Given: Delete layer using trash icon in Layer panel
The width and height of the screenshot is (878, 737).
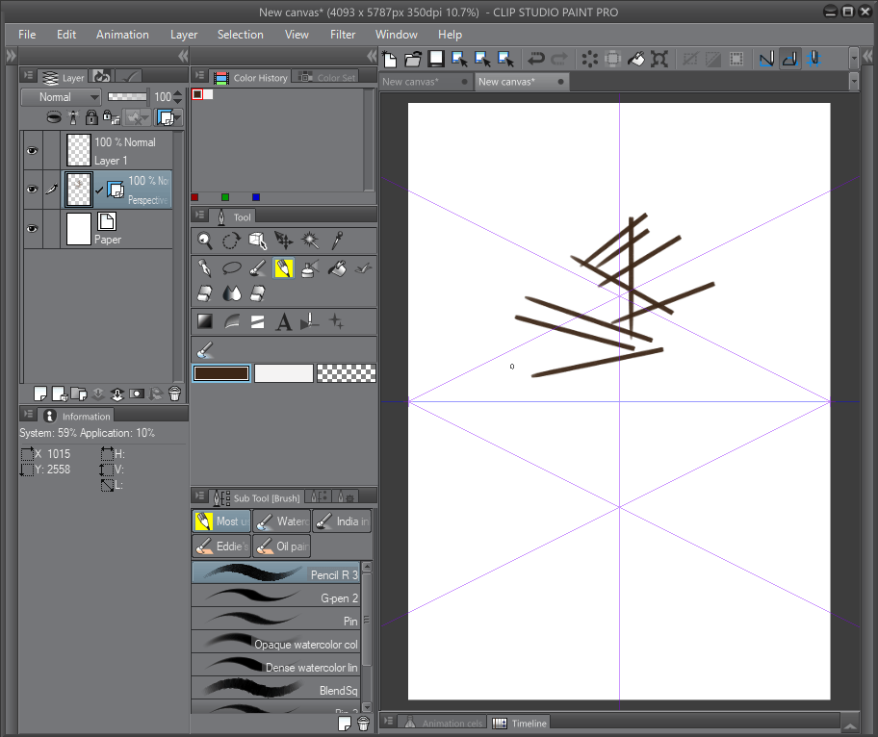Looking at the screenshot, I should (174, 394).
